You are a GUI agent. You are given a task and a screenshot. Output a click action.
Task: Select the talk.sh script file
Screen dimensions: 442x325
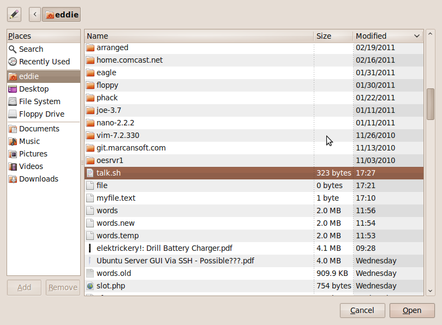point(254,173)
